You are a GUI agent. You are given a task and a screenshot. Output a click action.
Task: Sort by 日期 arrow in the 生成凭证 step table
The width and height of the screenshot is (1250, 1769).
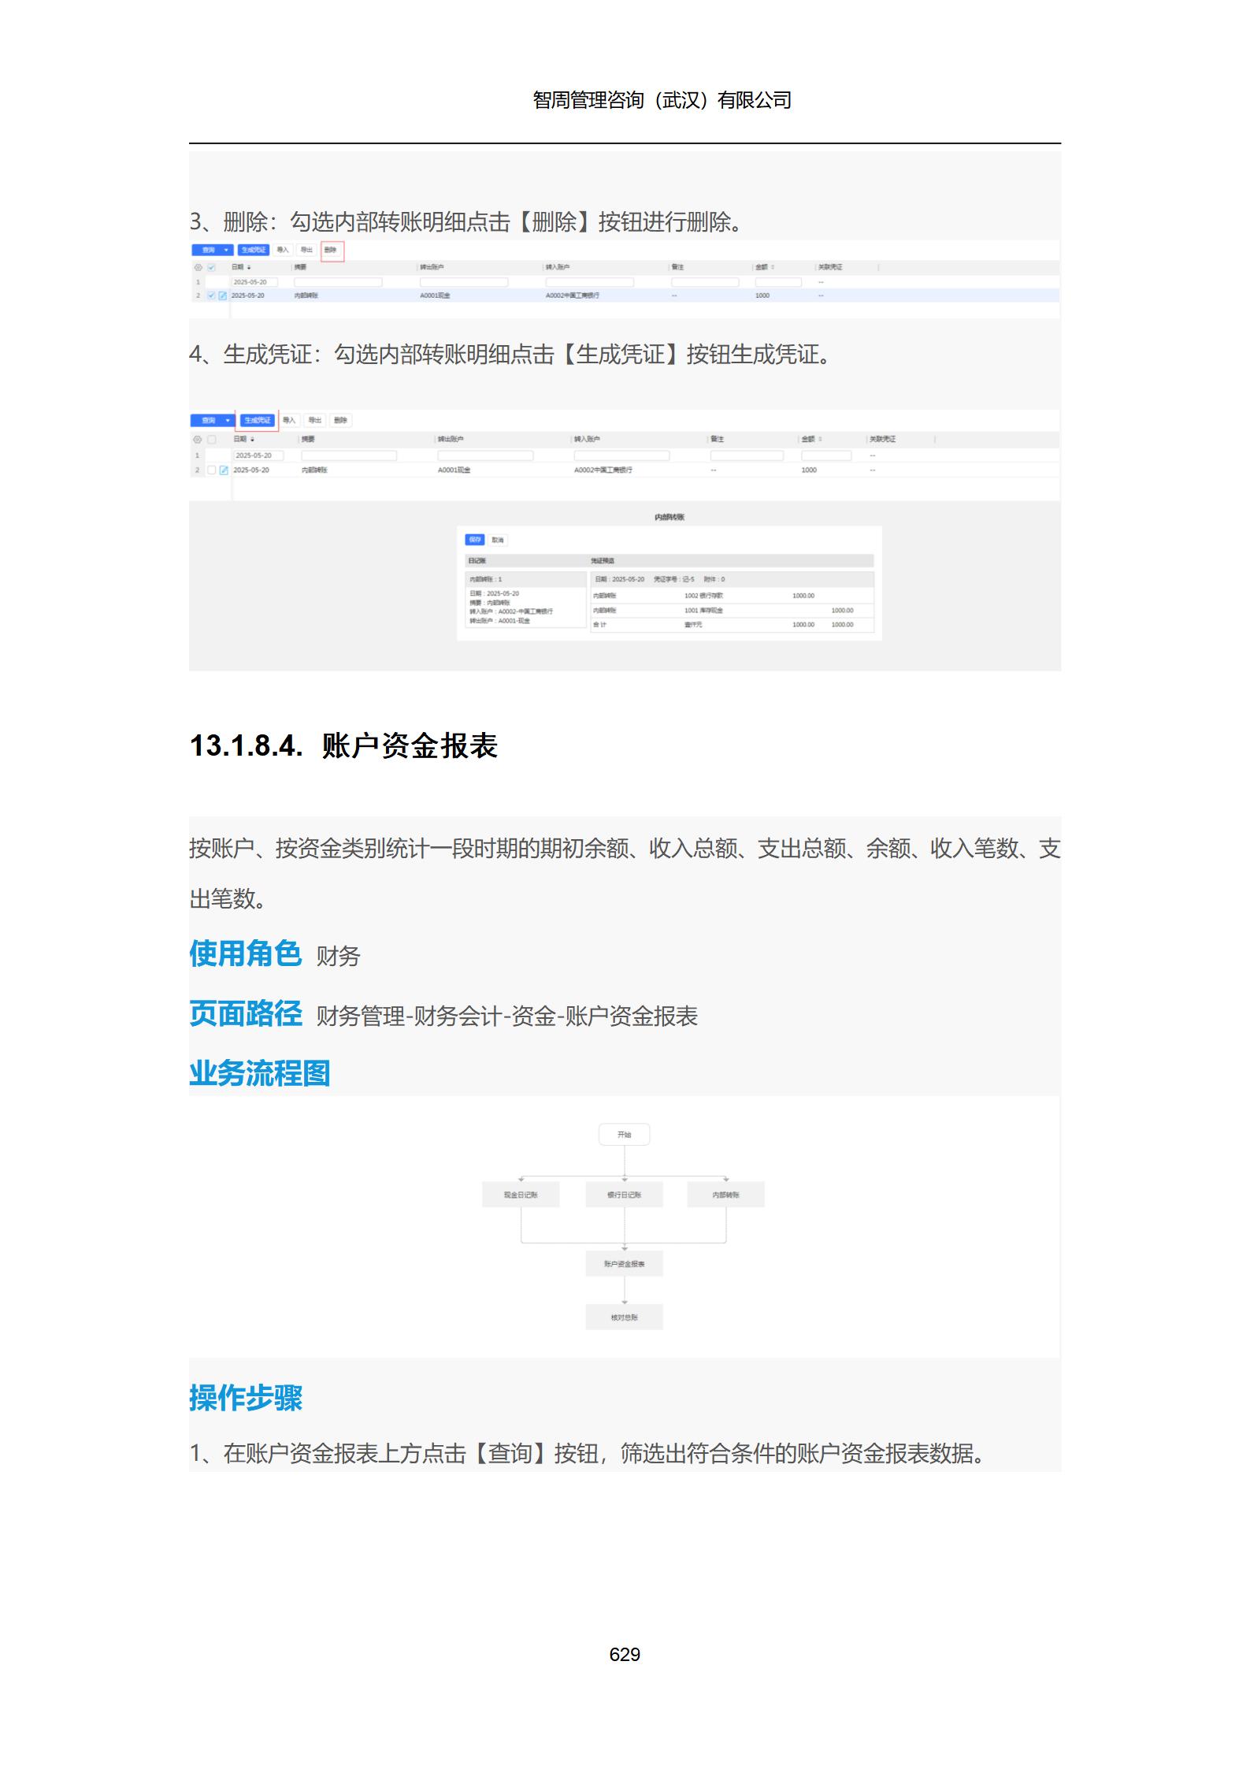pos(252,440)
